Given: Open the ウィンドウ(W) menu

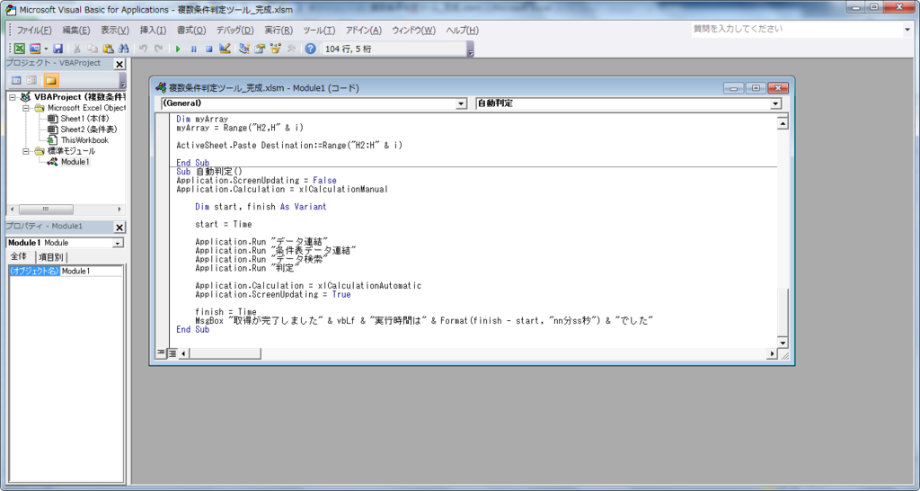Looking at the screenshot, I should [x=413, y=31].
